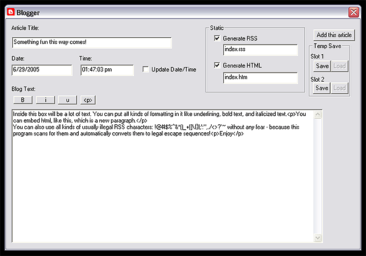Click the underline (u) formatting button
The height and width of the screenshot is (256, 366).
pos(66,99)
